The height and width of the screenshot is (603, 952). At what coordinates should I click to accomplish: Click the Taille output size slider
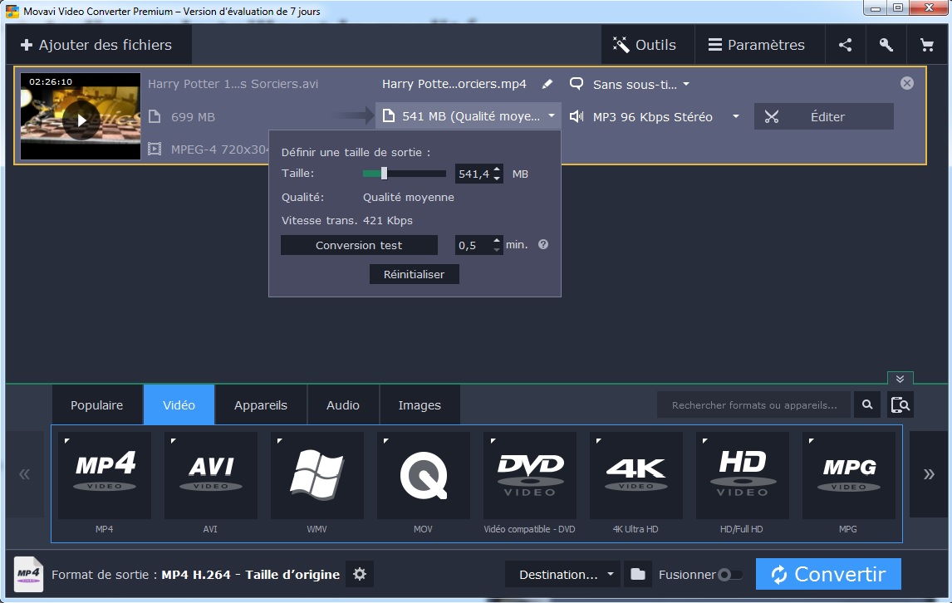[x=404, y=174]
